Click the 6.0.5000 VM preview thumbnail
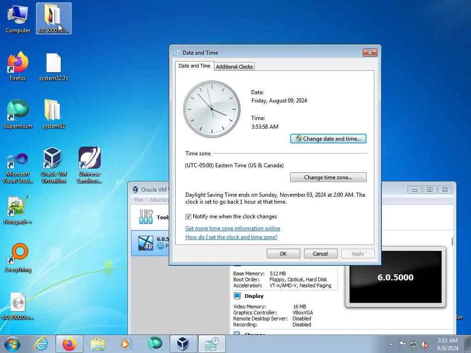Screen dimensions: 471x353 coord(396,277)
